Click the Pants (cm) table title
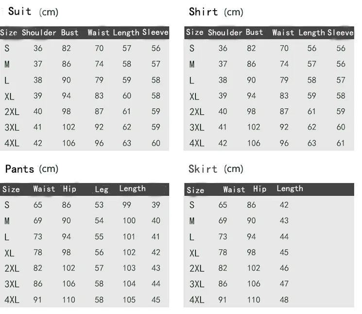The height and width of the screenshot is (314, 362). point(32,169)
